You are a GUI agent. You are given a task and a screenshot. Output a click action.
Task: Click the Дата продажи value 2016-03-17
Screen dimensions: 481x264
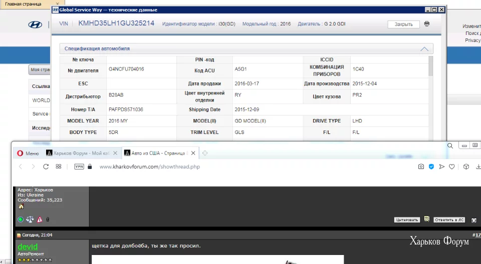pyautogui.click(x=247, y=83)
